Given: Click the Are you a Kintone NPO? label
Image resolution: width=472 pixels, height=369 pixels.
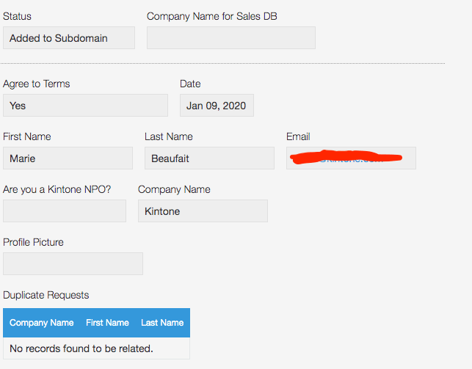Looking at the screenshot, I should click(x=57, y=189).
